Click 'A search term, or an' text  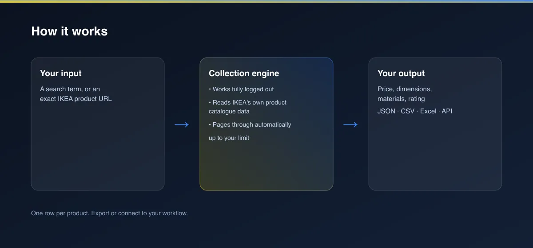click(70, 89)
